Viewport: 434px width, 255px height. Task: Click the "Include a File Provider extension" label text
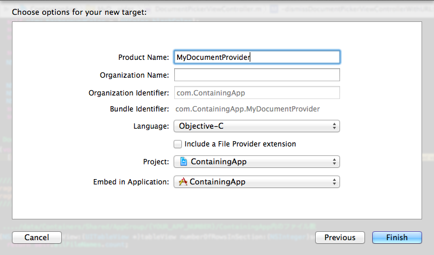point(240,144)
